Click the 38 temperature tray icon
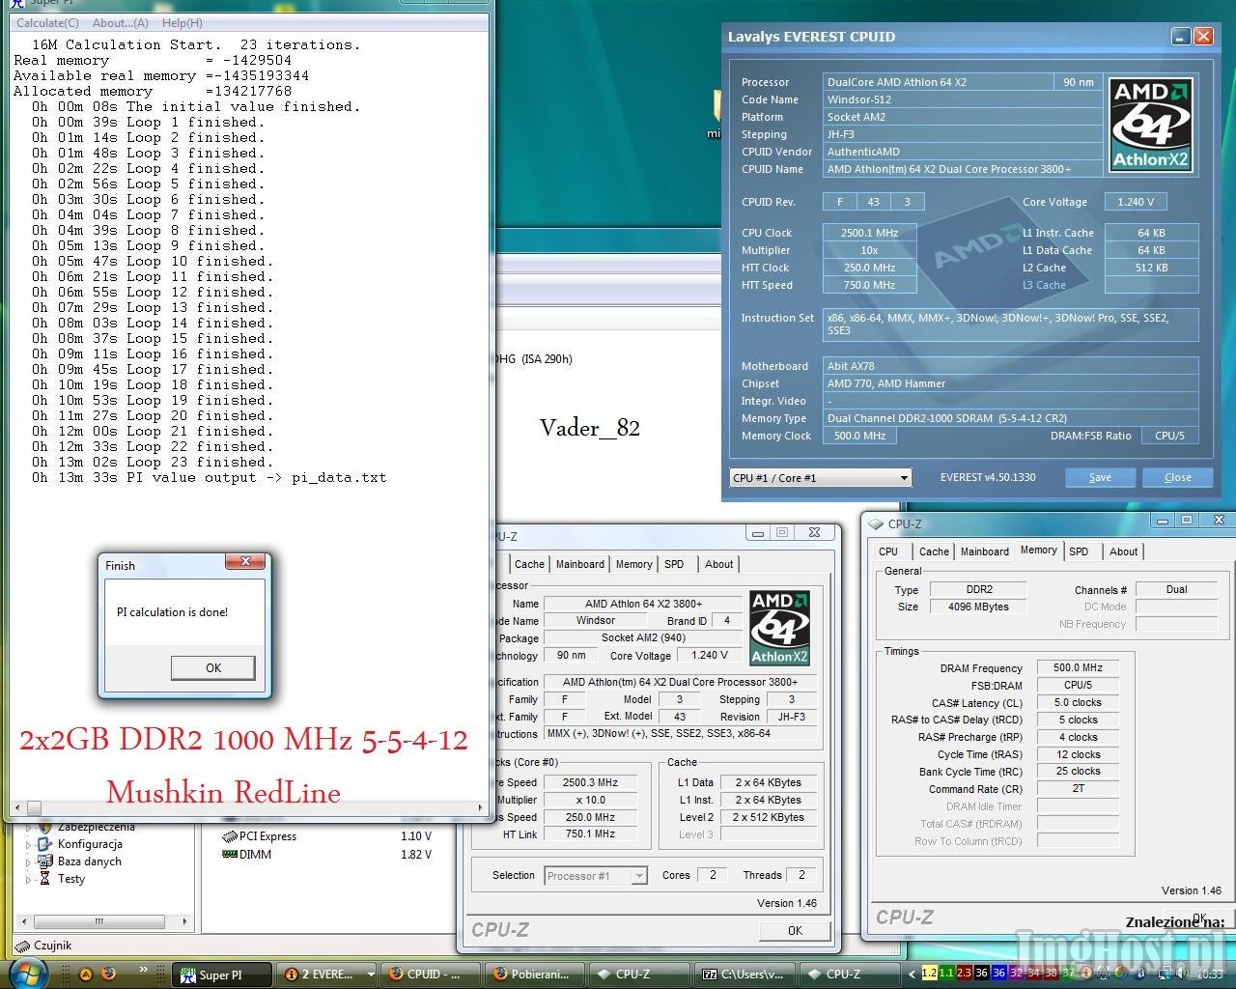The image size is (1236, 989). tap(1051, 974)
